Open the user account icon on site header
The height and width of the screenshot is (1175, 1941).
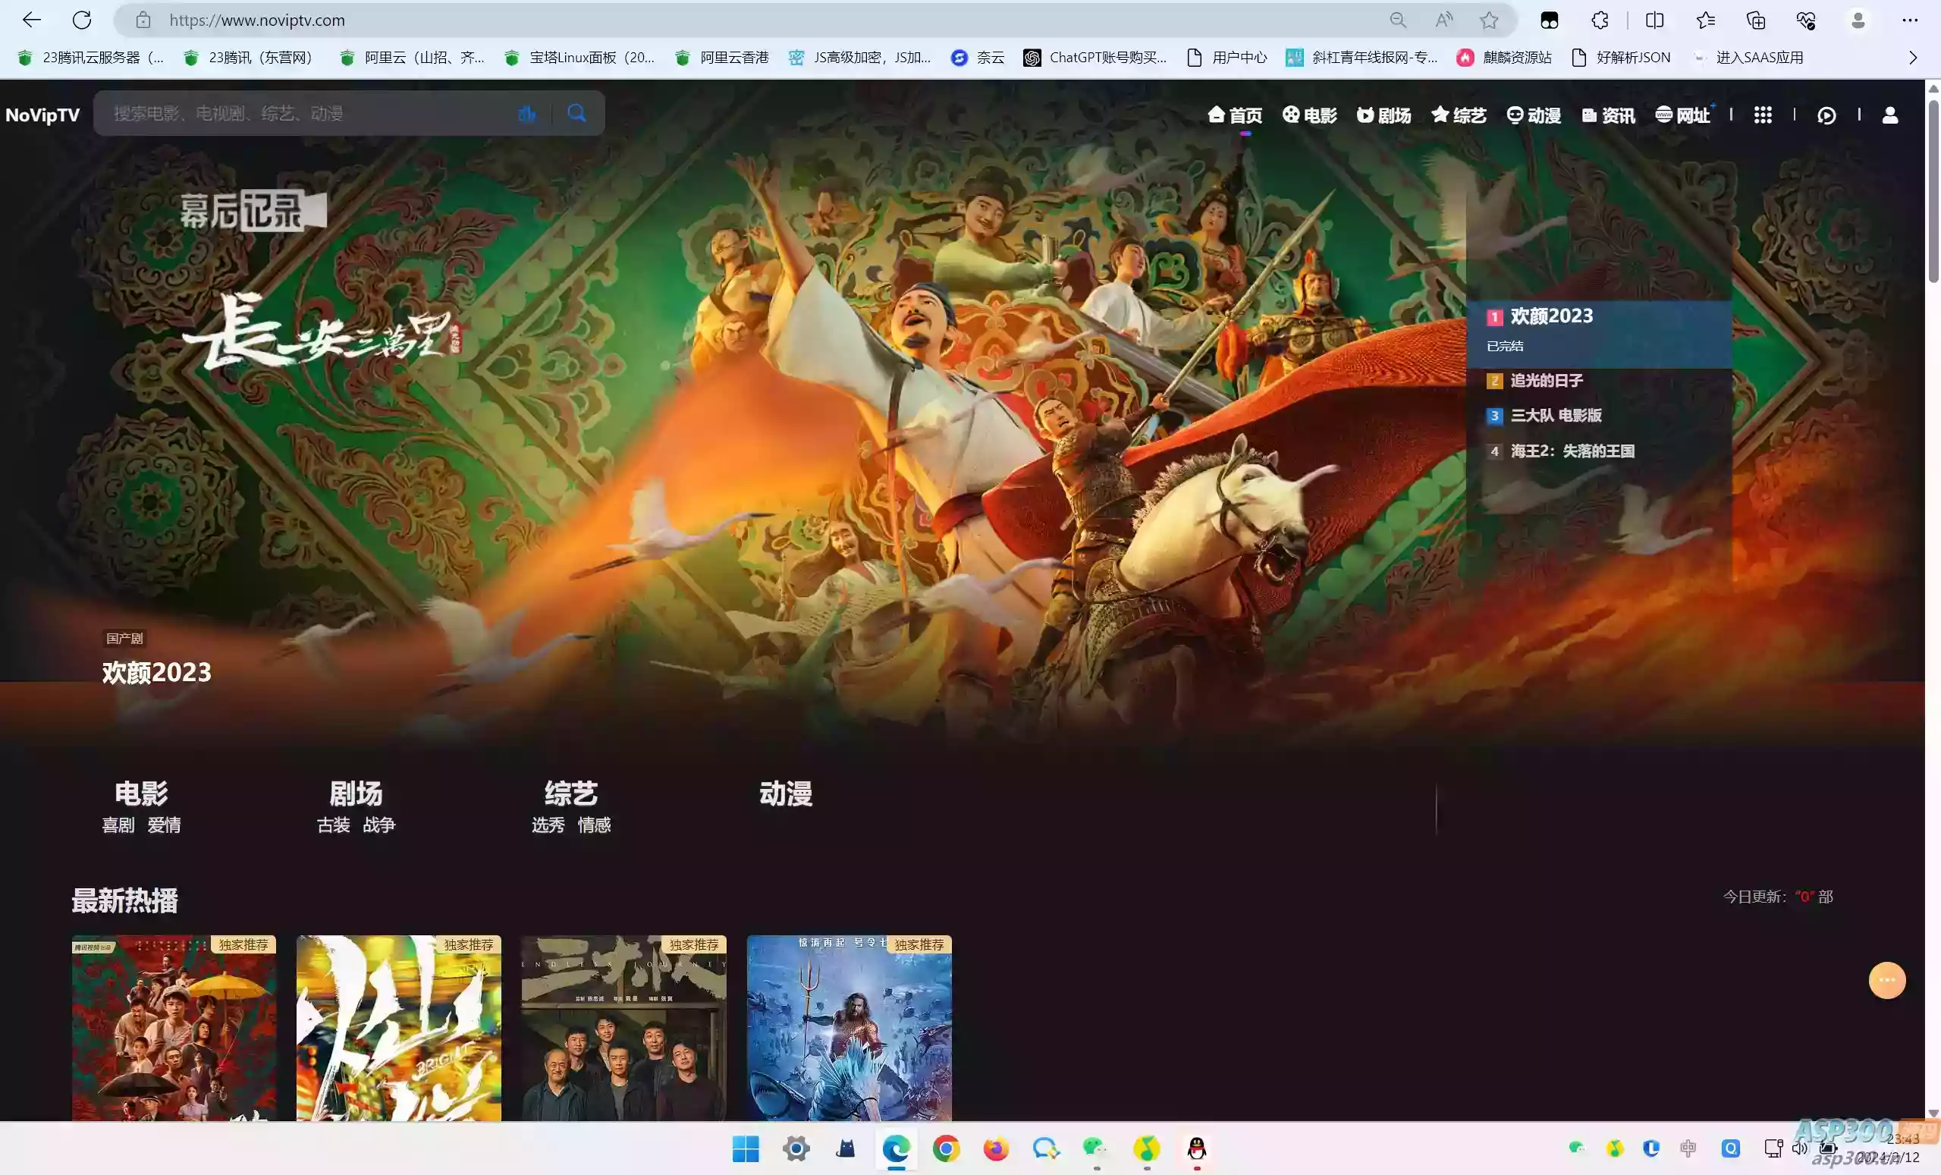pos(1889,116)
